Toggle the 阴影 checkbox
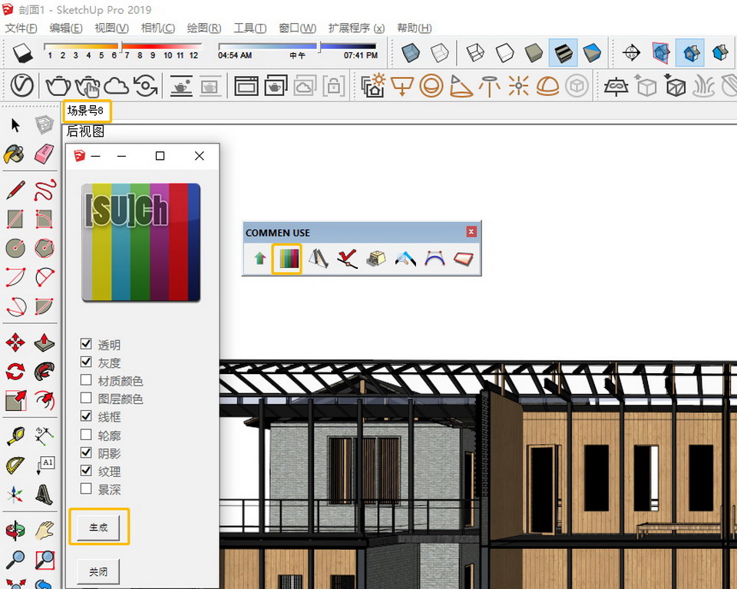 pyautogui.click(x=86, y=453)
